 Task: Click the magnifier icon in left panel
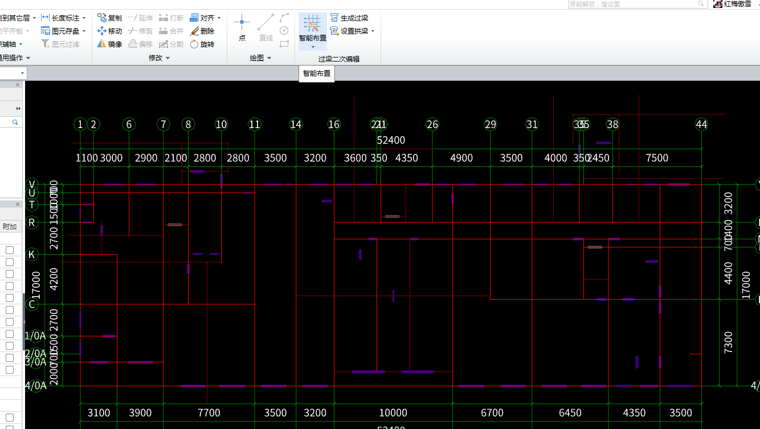(15, 122)
